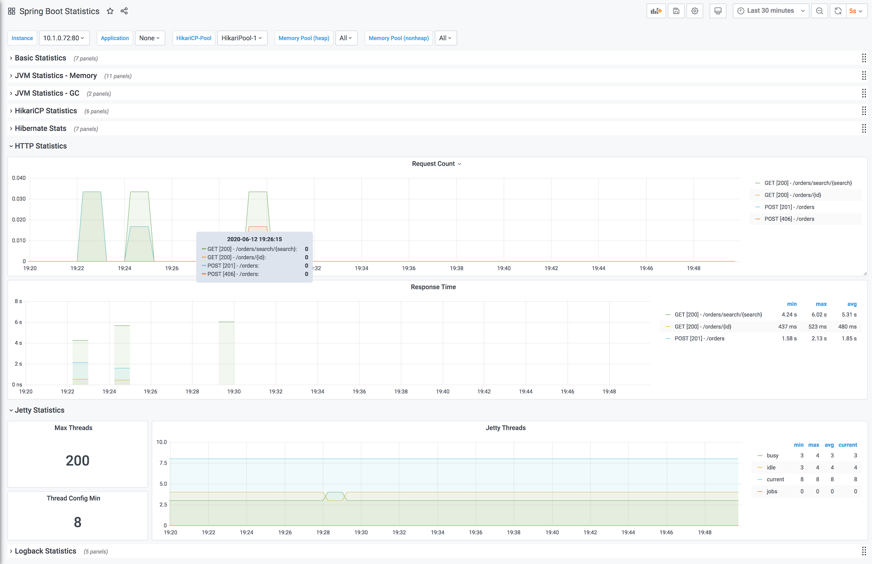Switch to TV view mode with the monitor icon
872x564 pixels.
pyautogui.click(x=718, y=11)
